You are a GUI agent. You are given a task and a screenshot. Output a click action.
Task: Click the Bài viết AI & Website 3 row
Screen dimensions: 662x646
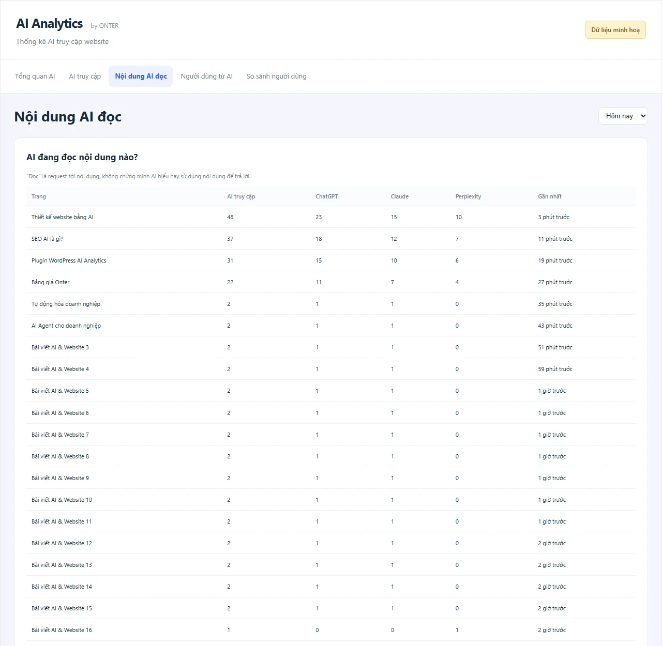click(331, 347)
